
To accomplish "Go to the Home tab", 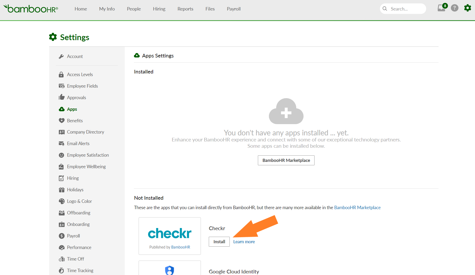I will click(81, 9).
